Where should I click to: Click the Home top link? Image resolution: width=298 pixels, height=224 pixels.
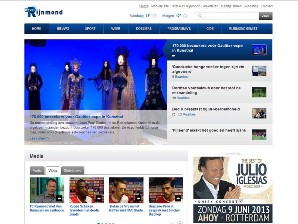pos(144,6)
